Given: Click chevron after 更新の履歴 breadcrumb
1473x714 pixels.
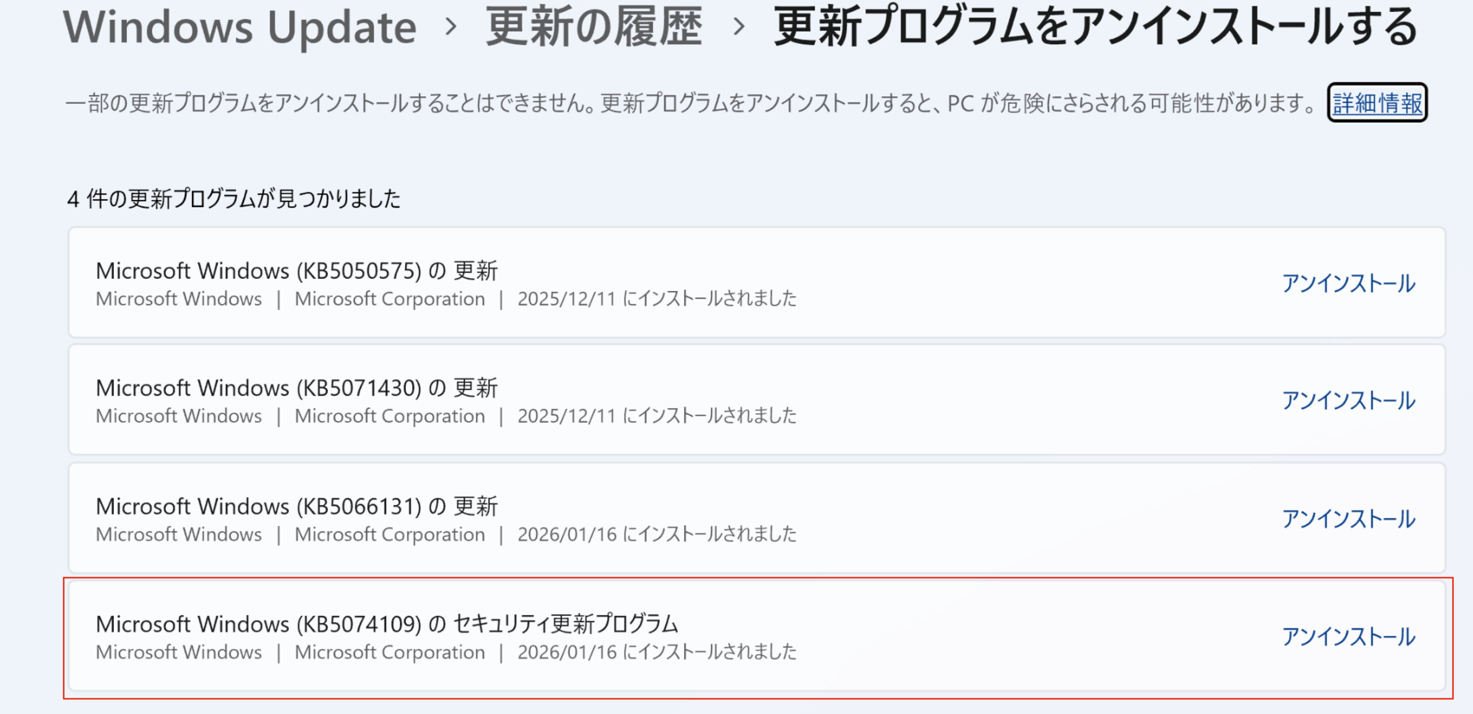Looking at the screenshot, I should coord(739,26).
